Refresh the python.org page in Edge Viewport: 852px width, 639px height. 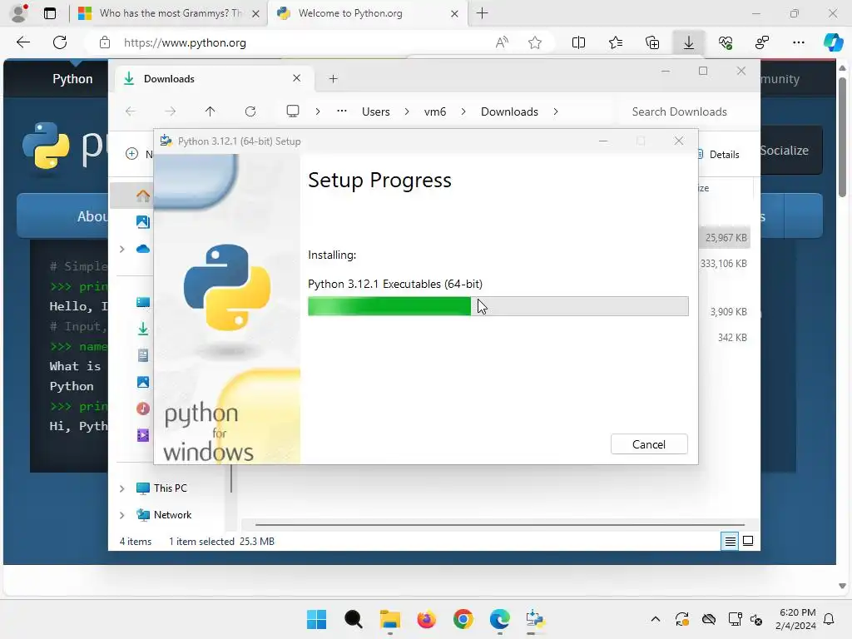[60, 42]
